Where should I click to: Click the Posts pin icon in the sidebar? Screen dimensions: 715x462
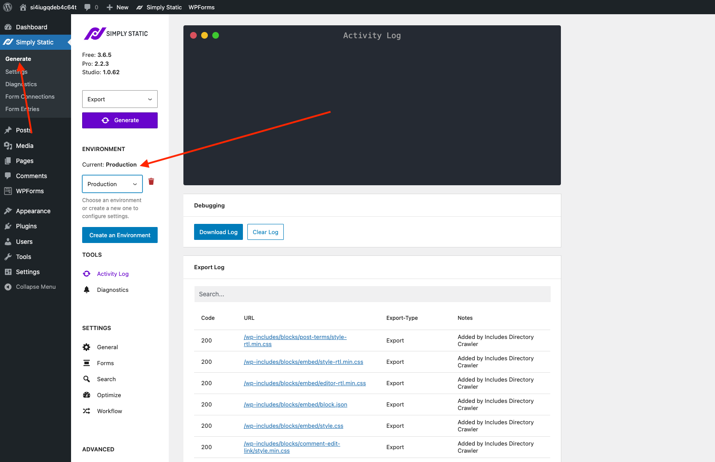8,130
